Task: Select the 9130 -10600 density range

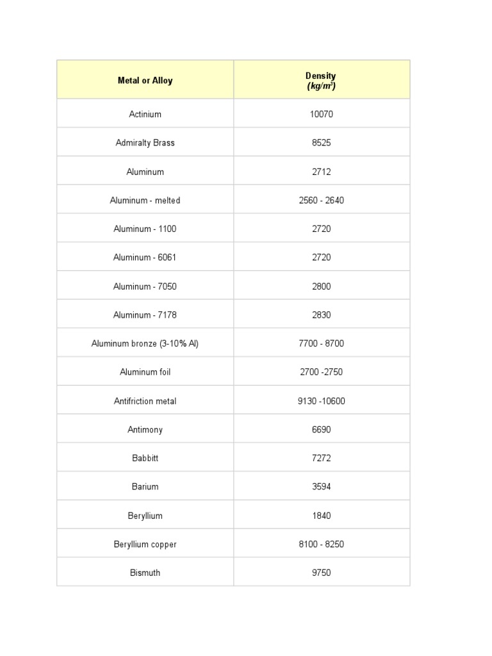Action: (x=321, y=401)
